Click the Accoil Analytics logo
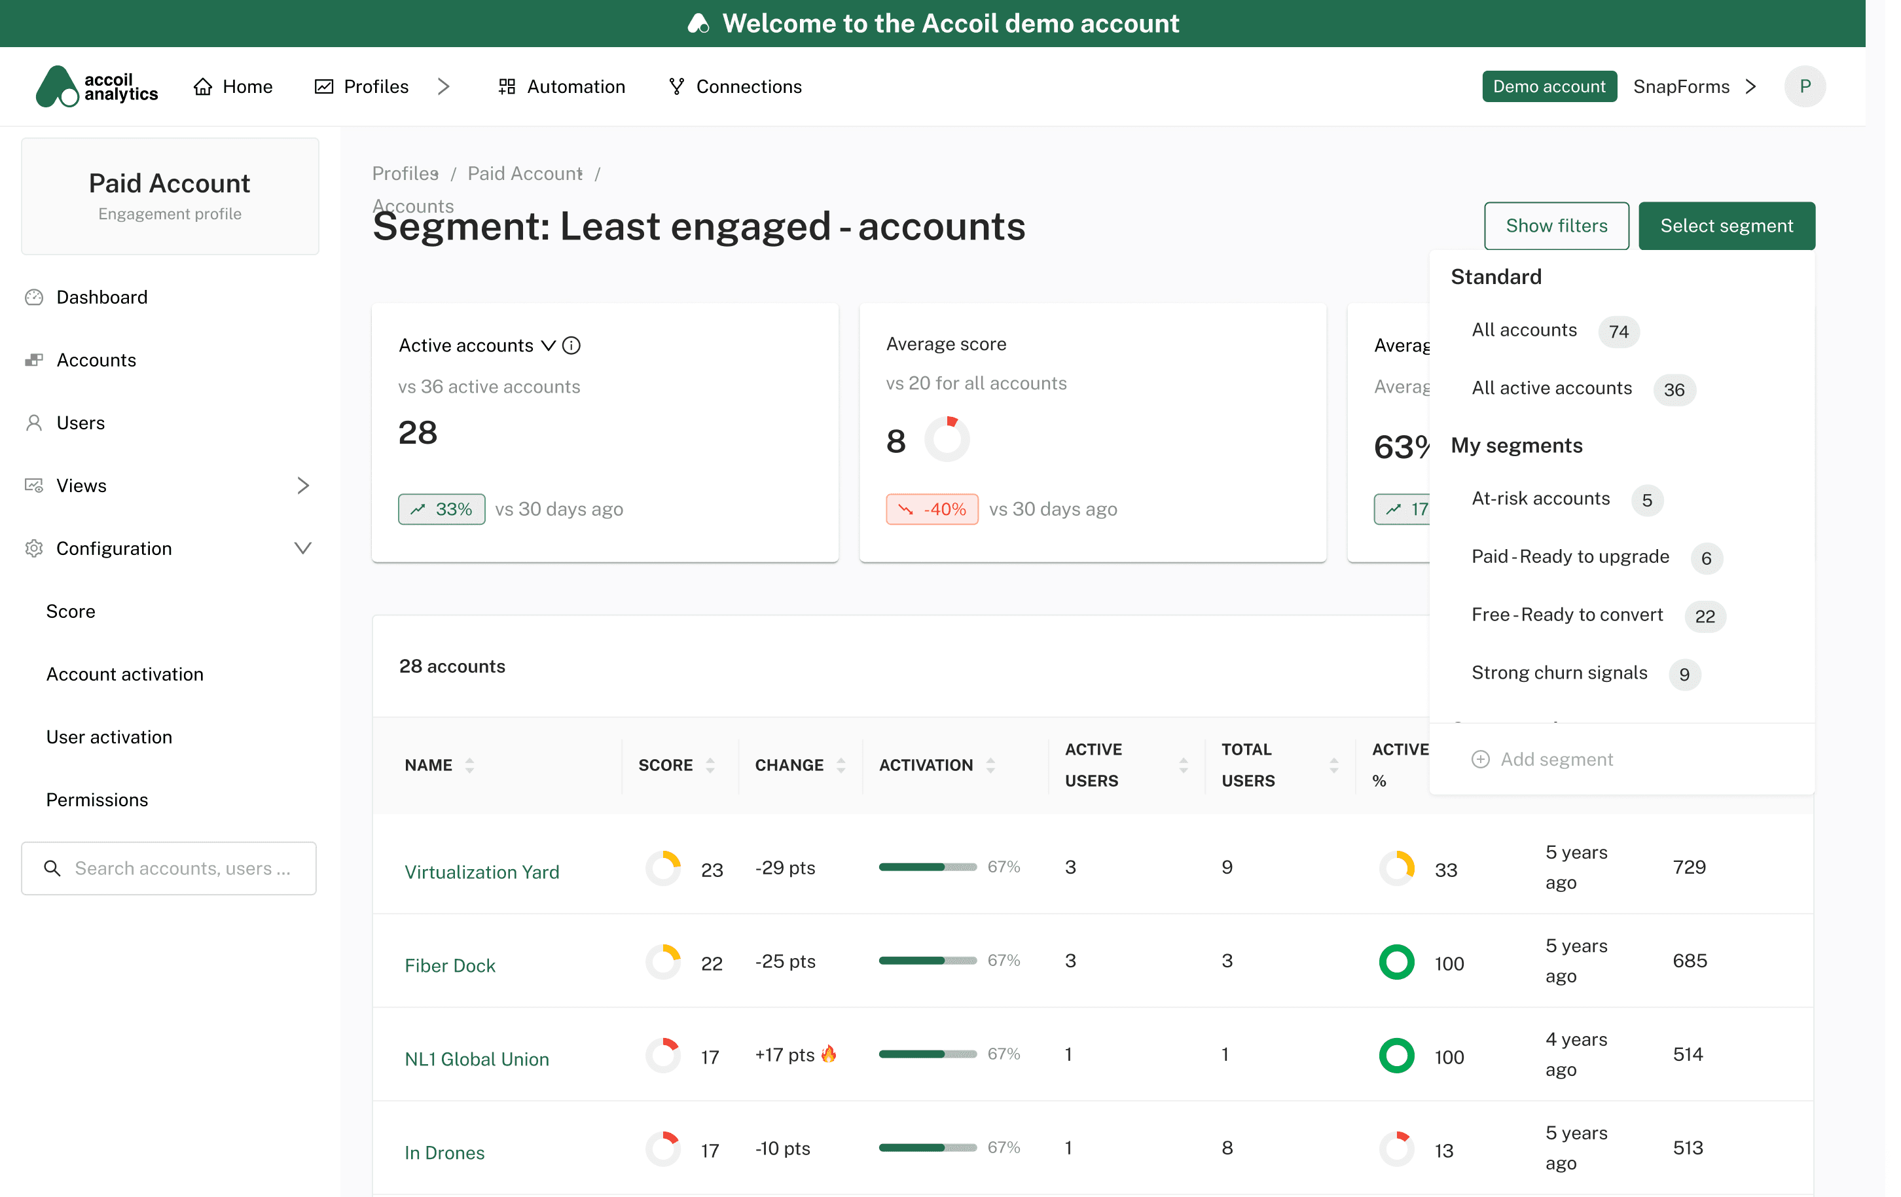The image size is (1901, 1197). point(97,86)
